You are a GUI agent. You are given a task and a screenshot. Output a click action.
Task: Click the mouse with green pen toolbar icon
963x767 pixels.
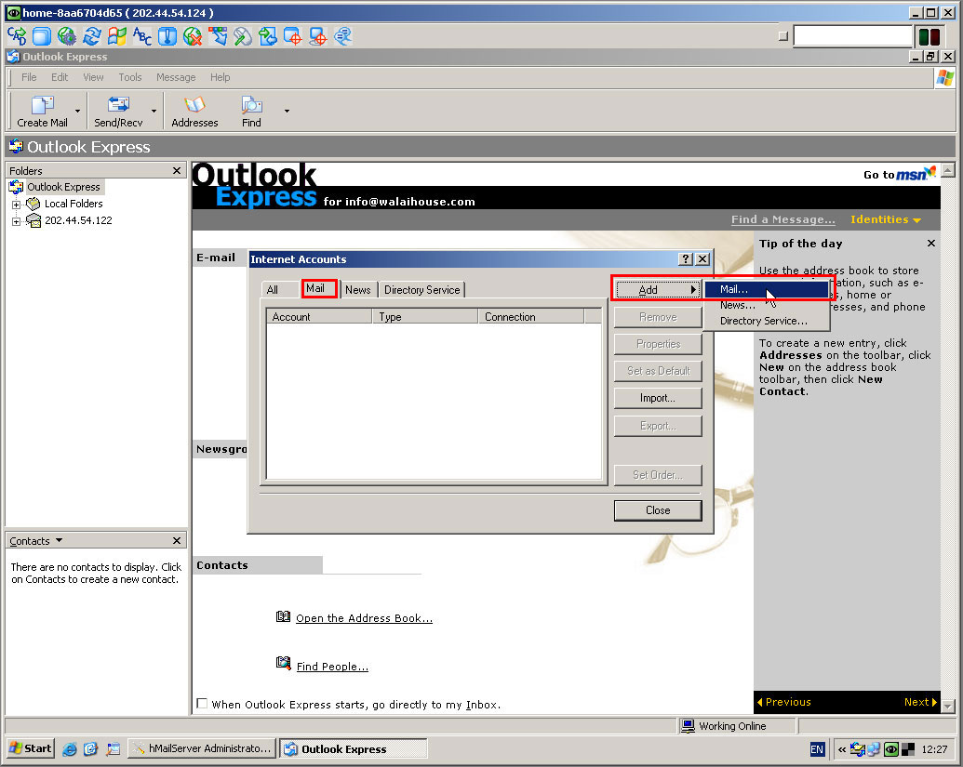(x=243, y=36)
